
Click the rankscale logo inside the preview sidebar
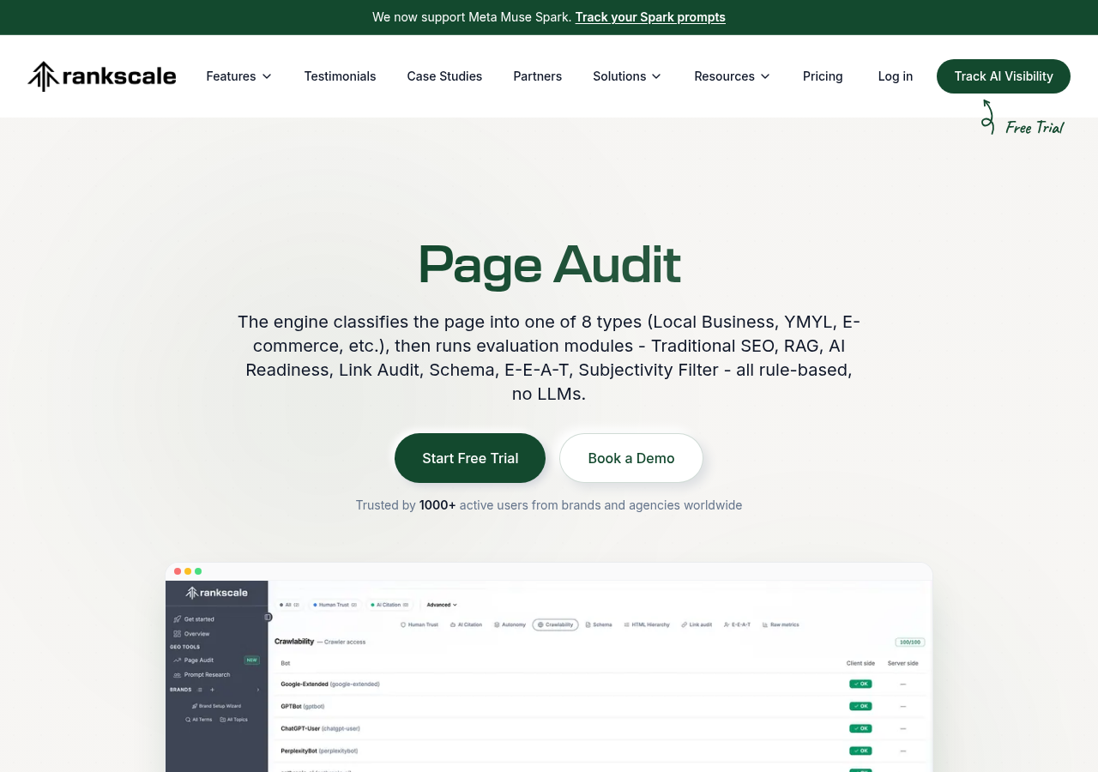[x=216, y=593]
